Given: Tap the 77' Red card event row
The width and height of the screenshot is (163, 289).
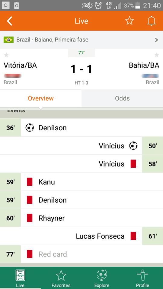Looking at the screenshot, I should click(x=81, y=254).
